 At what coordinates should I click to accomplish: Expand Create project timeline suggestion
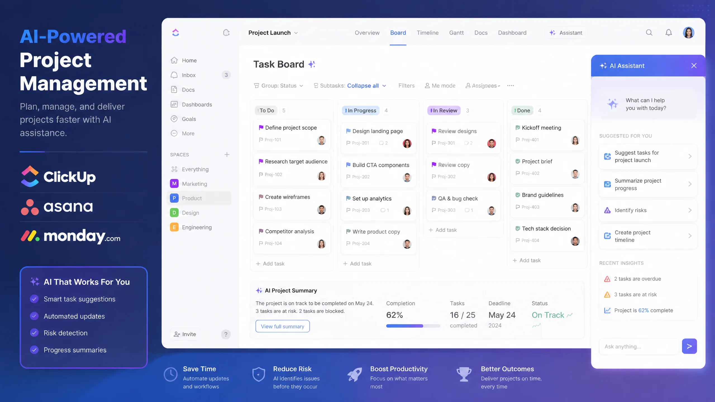[x=648, y=236]
